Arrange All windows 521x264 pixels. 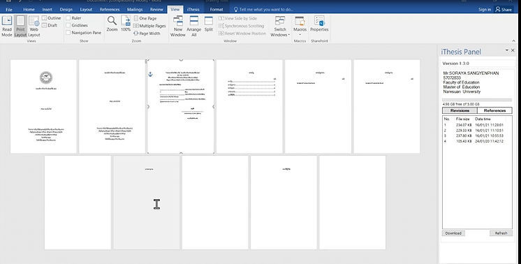click(194, 27)
